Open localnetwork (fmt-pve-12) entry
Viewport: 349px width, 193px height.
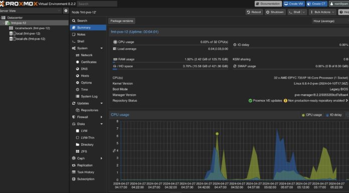tap(32, 28)
